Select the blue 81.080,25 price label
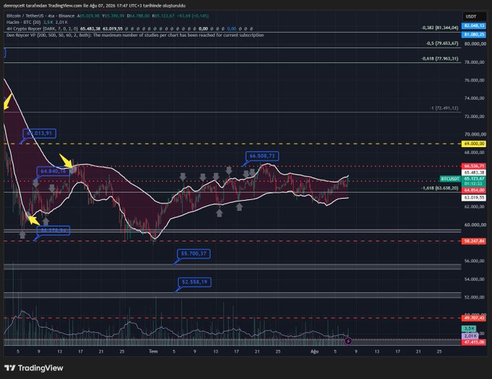This screenshot has height=379, width=492. click(474, 35)
